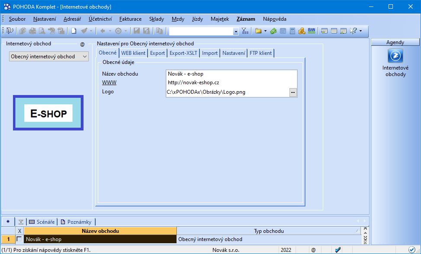The height and width of the screenshot is (254, 421).
Task: Click the Agendy panel header button
Action: 395,42
